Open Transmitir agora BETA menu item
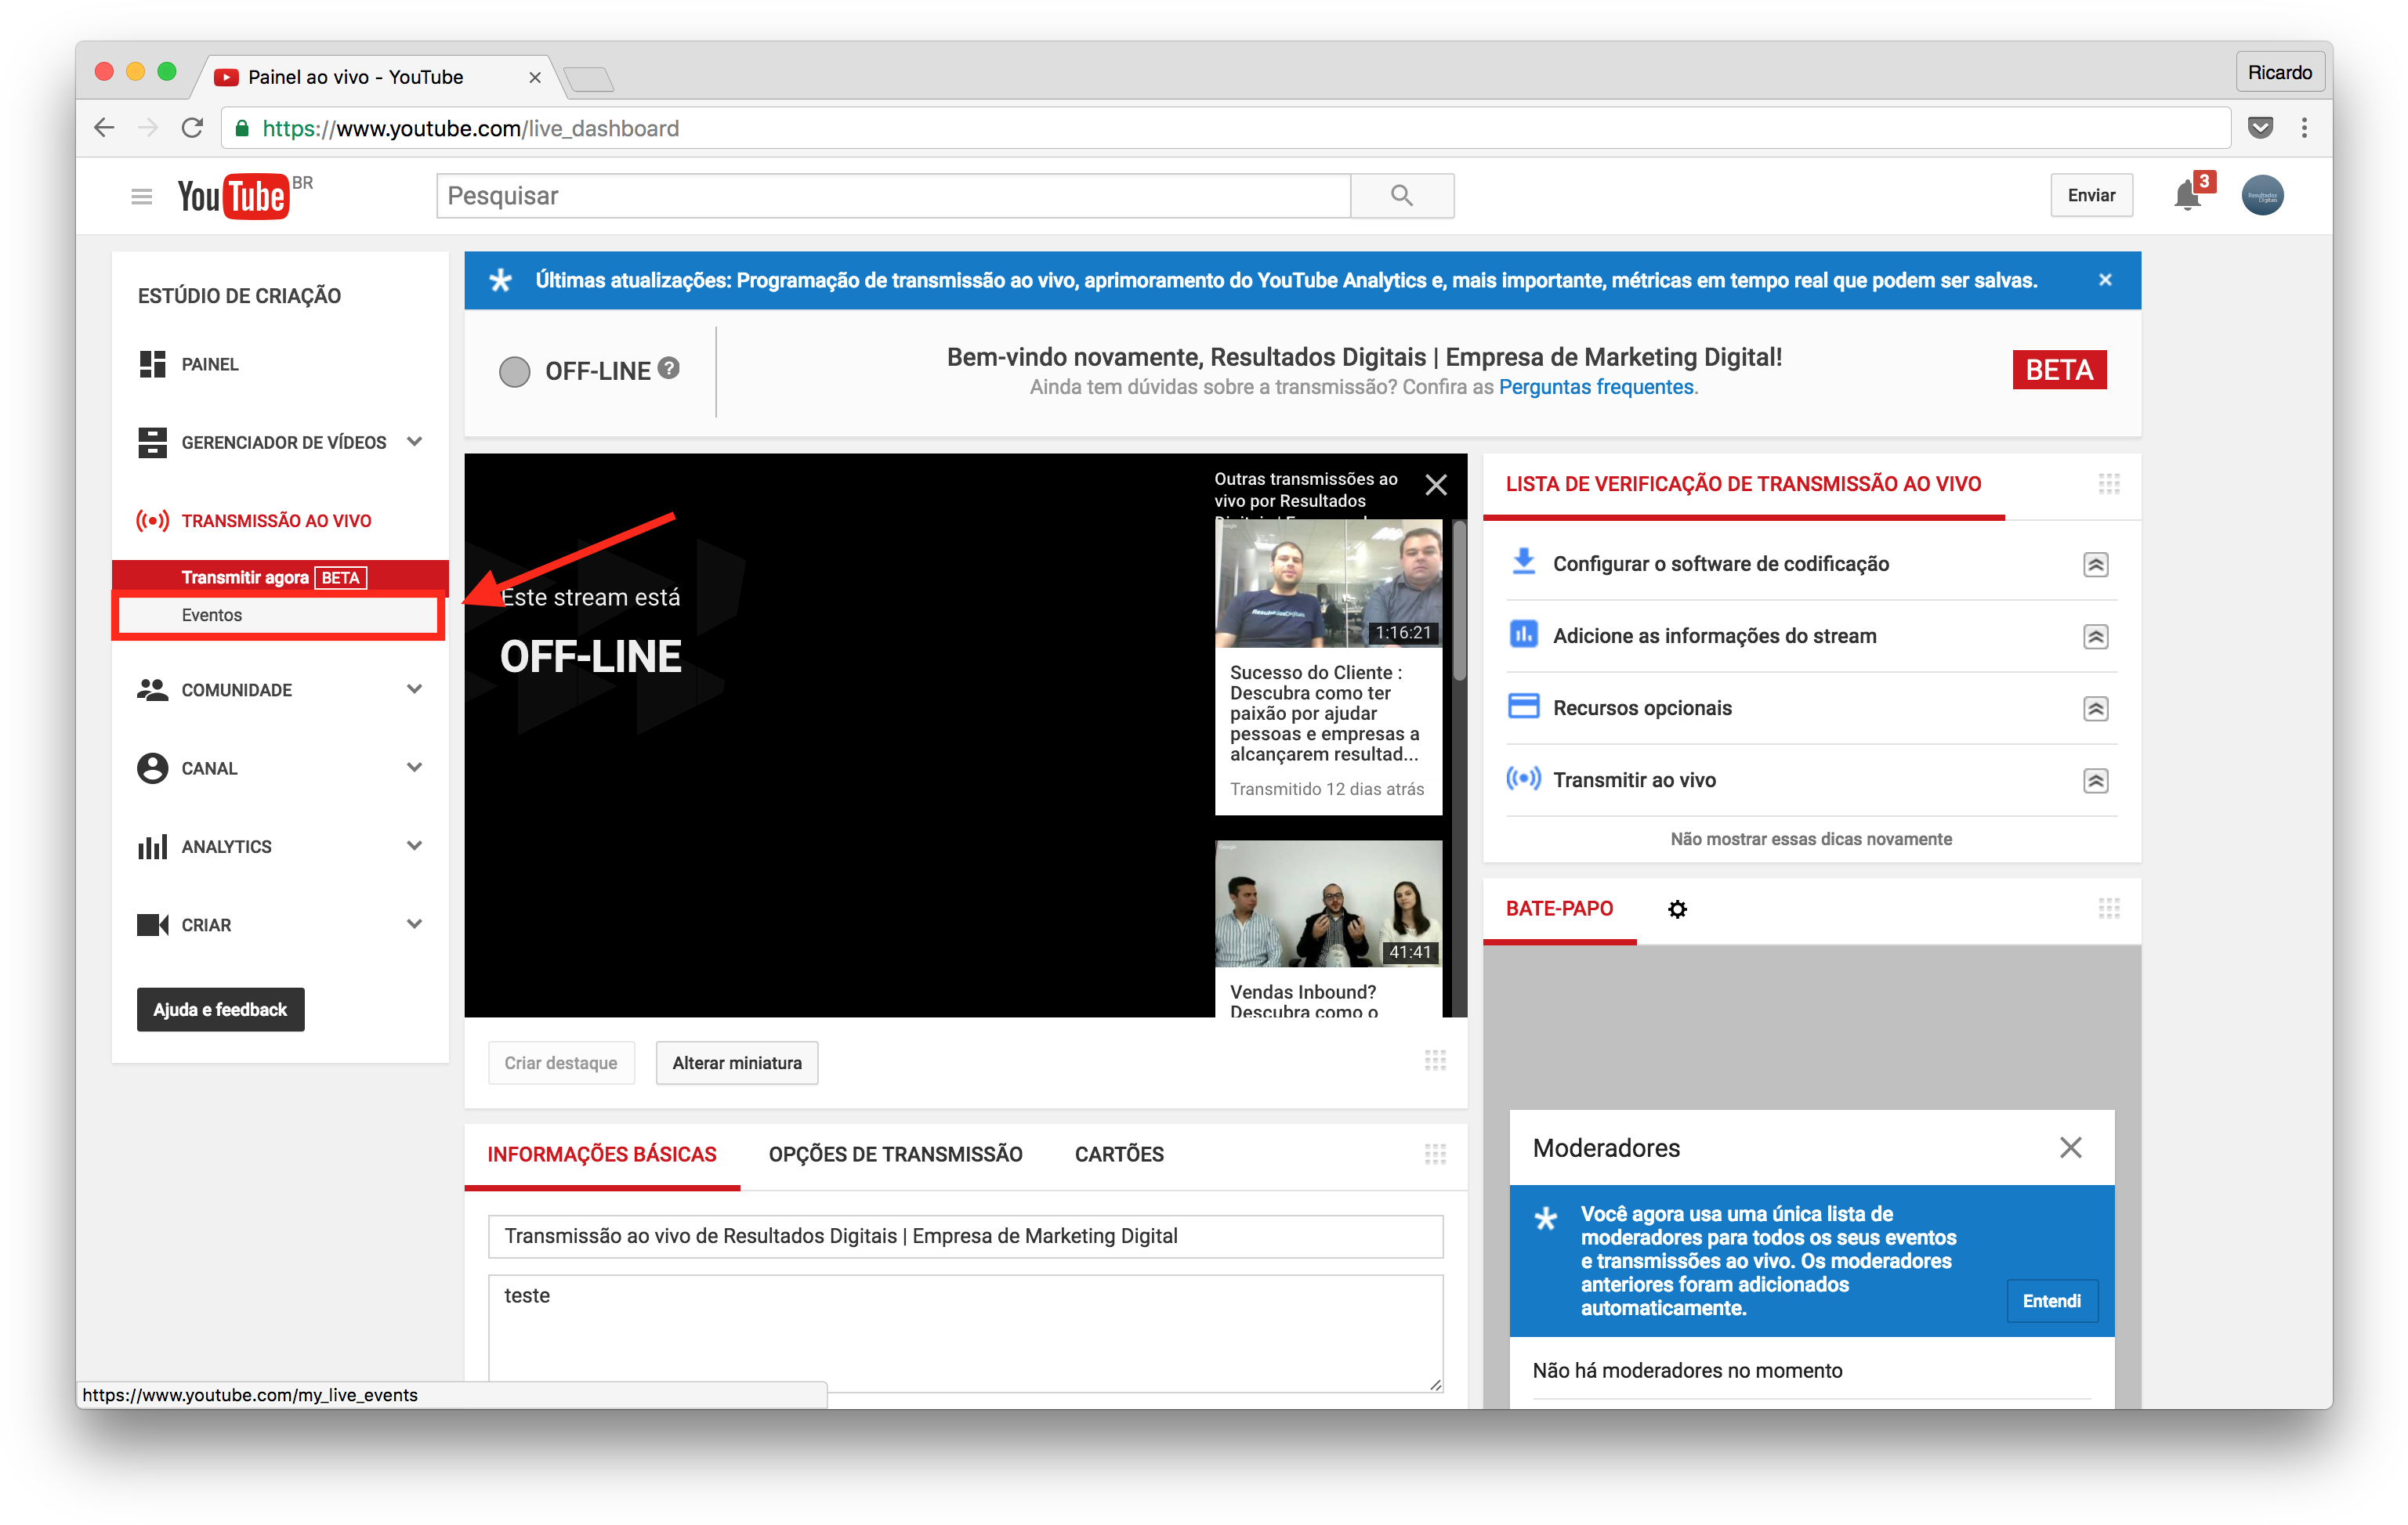Image resolution: width=2408 pixels, height=1525 pixels. tap(280, 576)
